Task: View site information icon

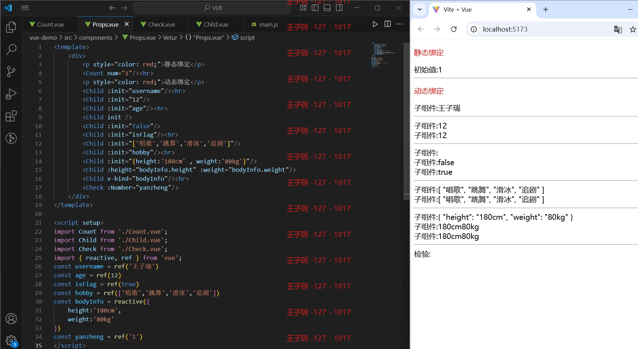Action: (x=474, y=29)
